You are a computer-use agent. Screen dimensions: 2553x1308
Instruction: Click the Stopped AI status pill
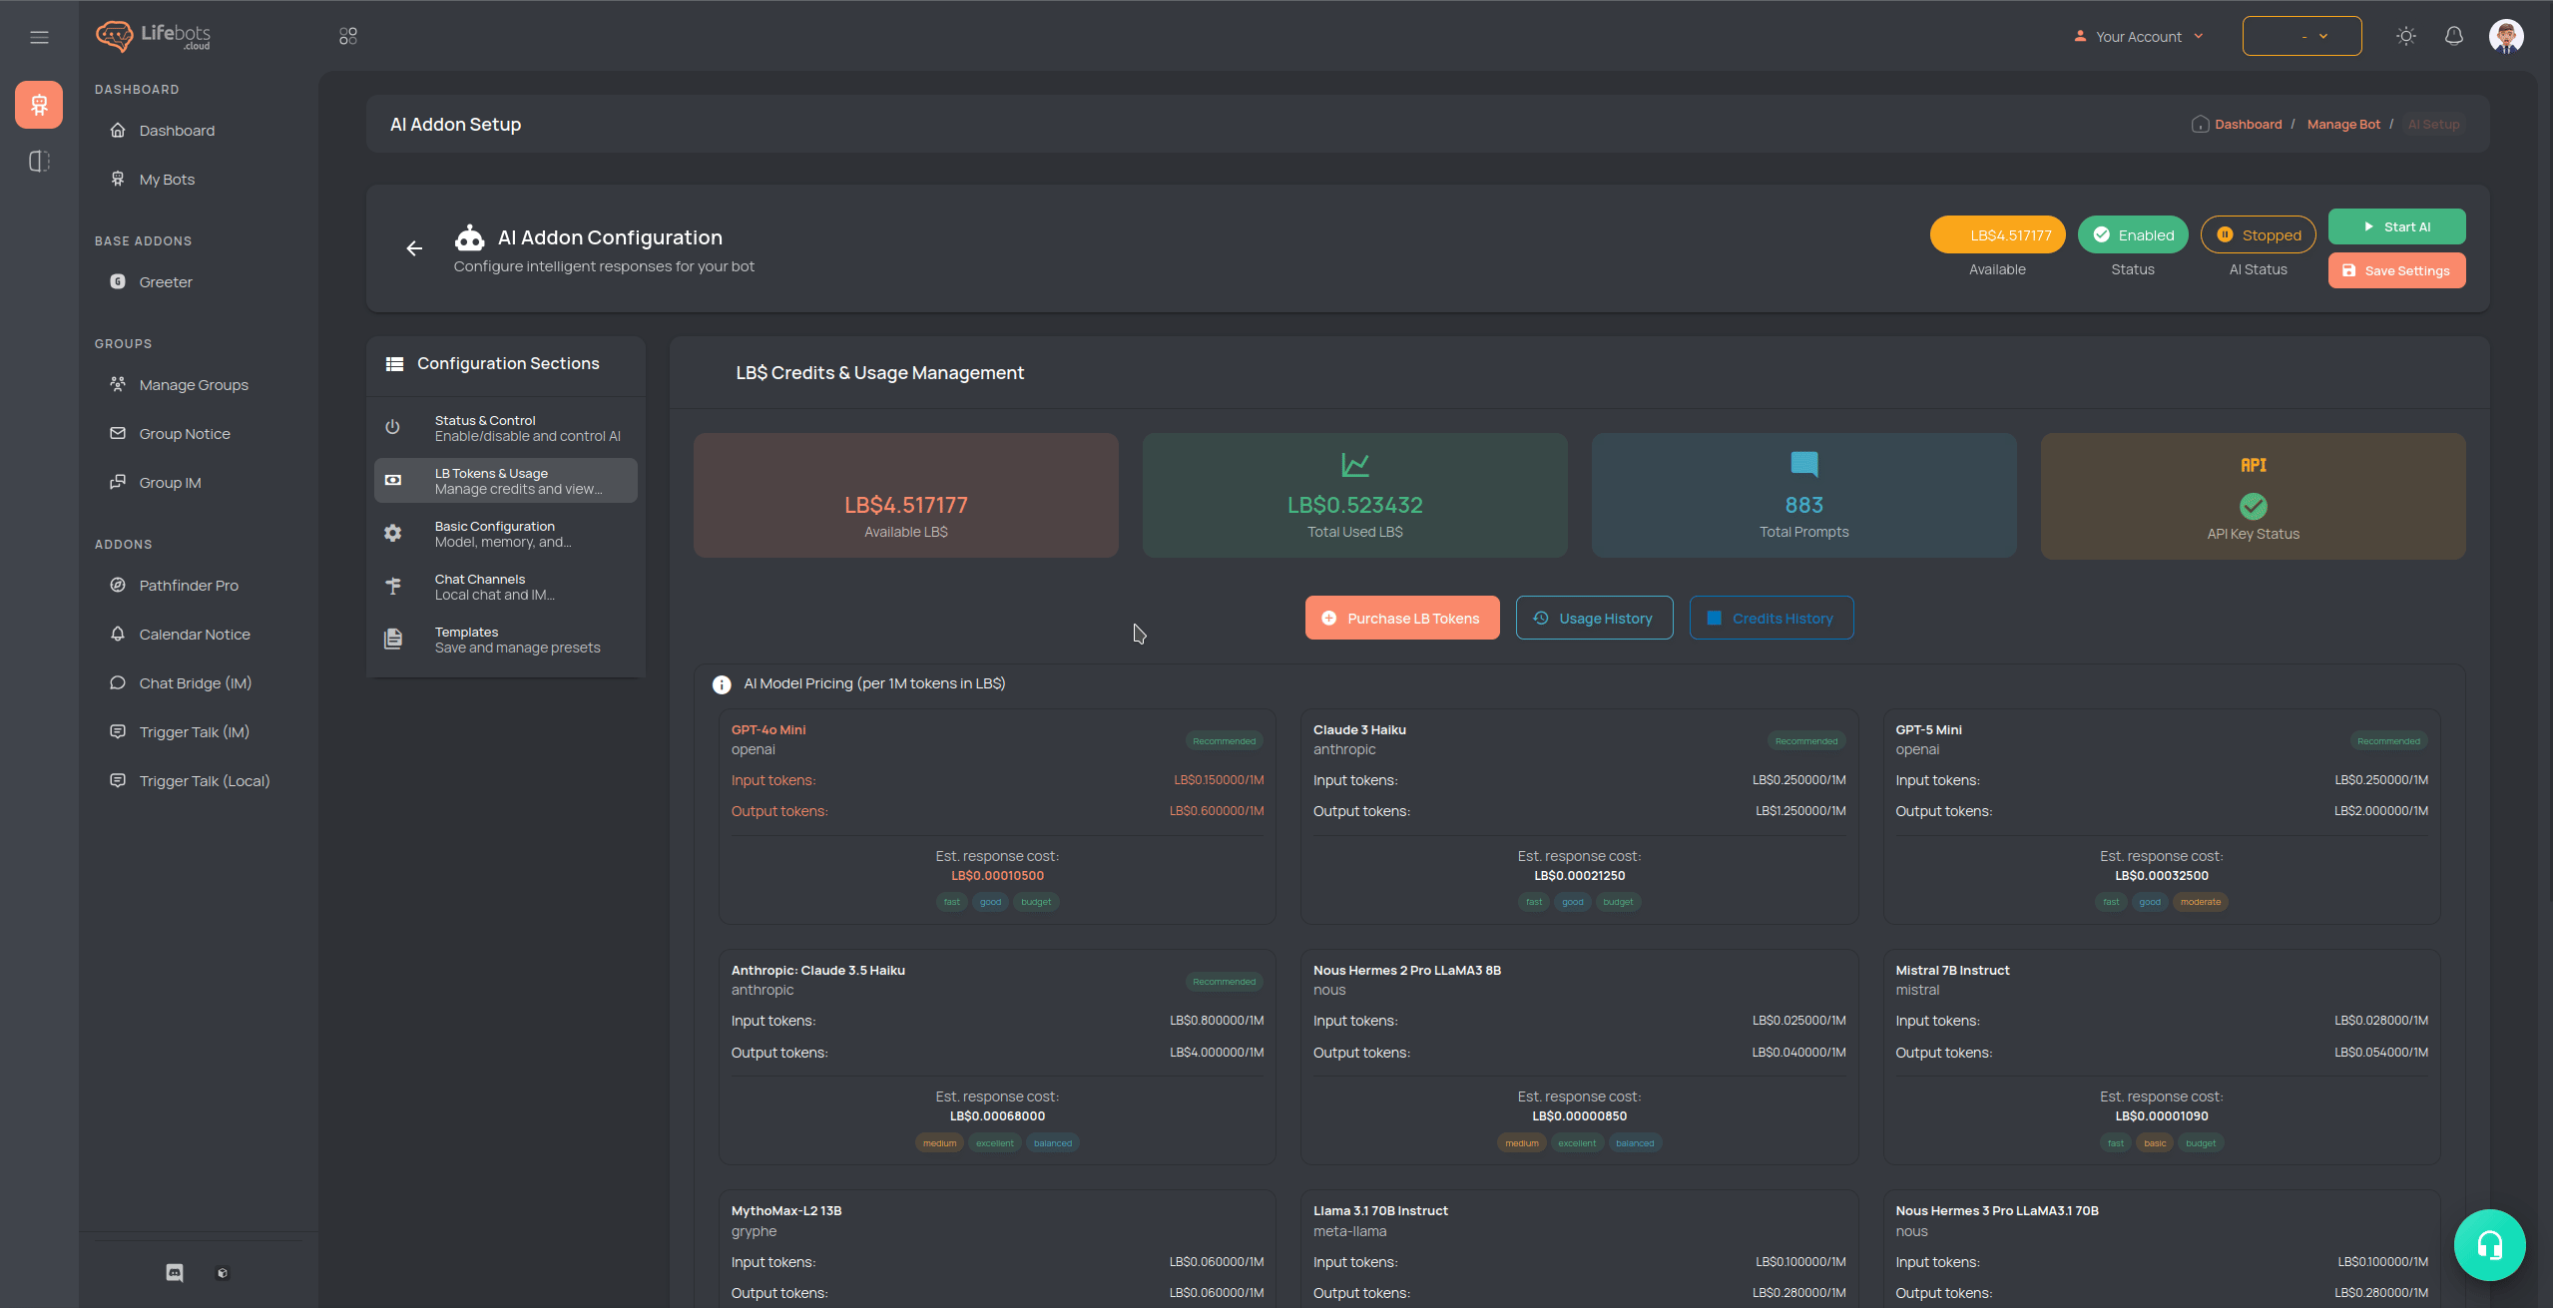(x=2258, y=235)
